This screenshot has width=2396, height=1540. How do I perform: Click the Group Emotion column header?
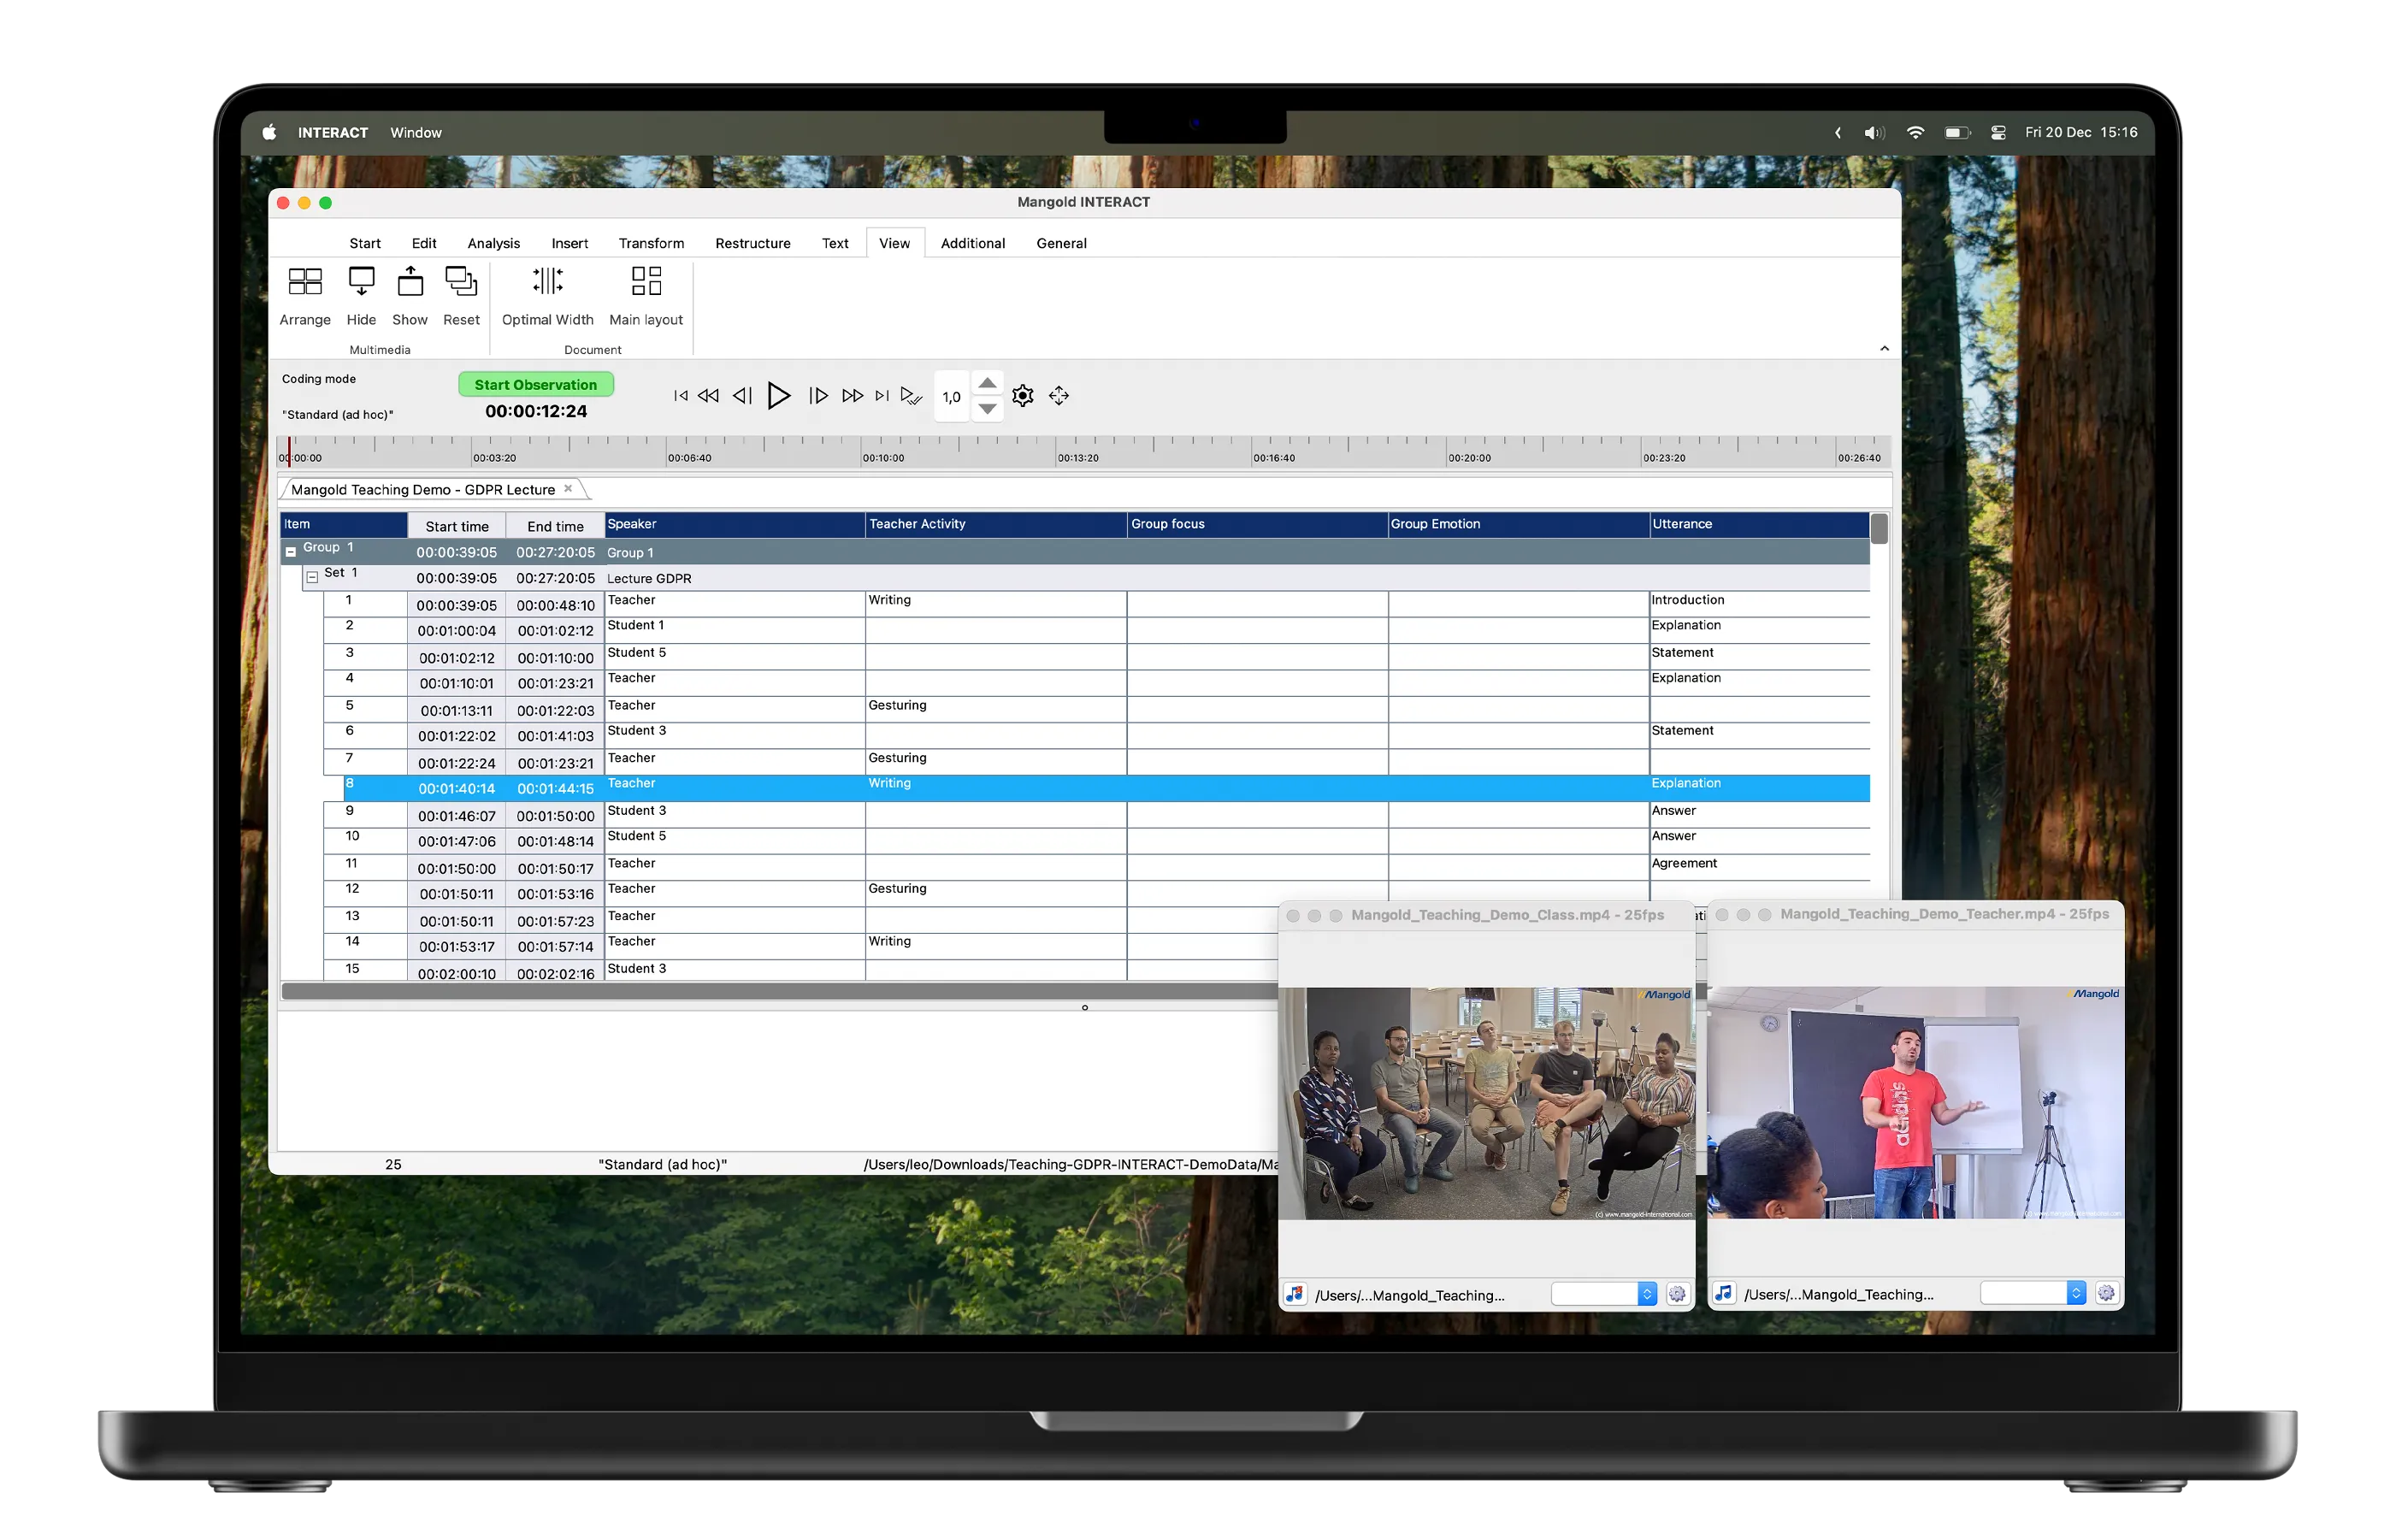[1518, 524]
